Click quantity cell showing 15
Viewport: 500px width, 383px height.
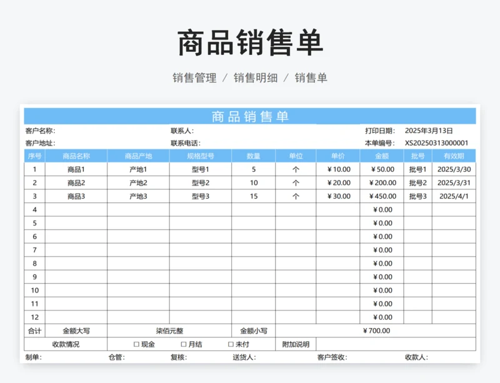(x=254, y=196)
